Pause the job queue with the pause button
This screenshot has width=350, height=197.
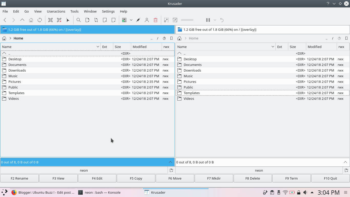tap(208, 20)
